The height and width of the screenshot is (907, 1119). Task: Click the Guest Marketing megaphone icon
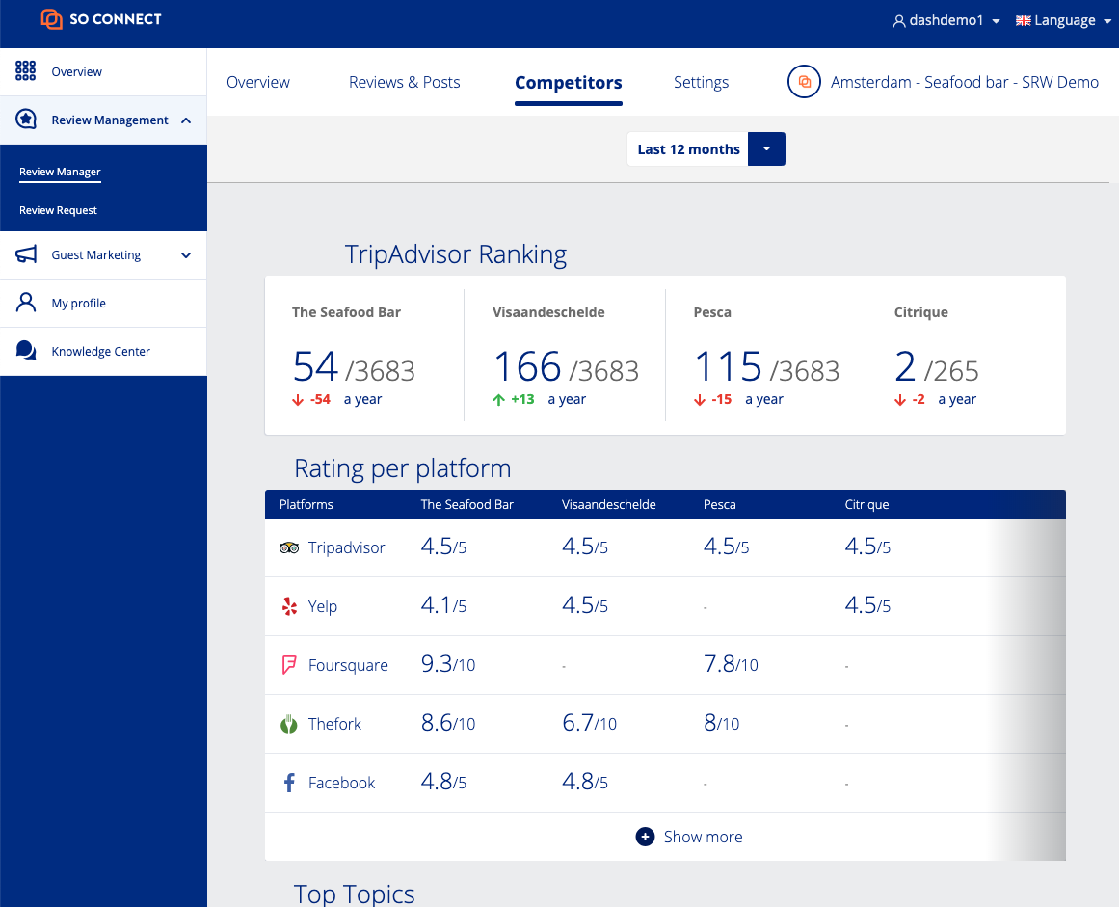(26, 254)
